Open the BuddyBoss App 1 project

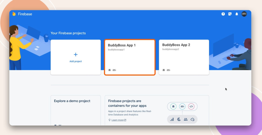129,57
